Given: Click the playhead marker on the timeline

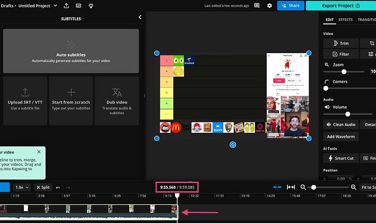Looking at the screenshot, I should pos(177,195).
